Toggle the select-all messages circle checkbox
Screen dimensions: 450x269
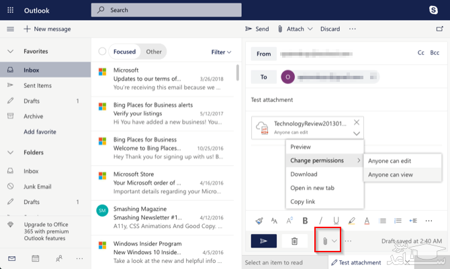point(102,52)
